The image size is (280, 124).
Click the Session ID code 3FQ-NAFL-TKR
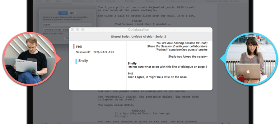[104, 52]
